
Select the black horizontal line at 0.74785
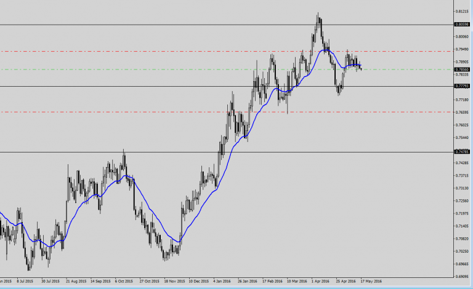185,151
